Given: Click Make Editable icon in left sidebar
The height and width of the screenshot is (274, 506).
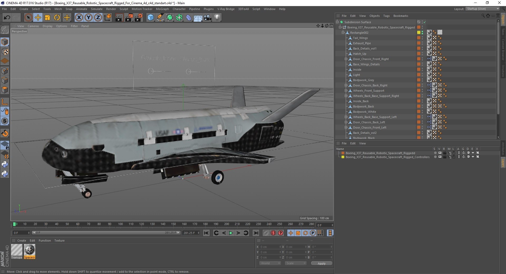Looking at the screenshot, I should click(5, 30).
